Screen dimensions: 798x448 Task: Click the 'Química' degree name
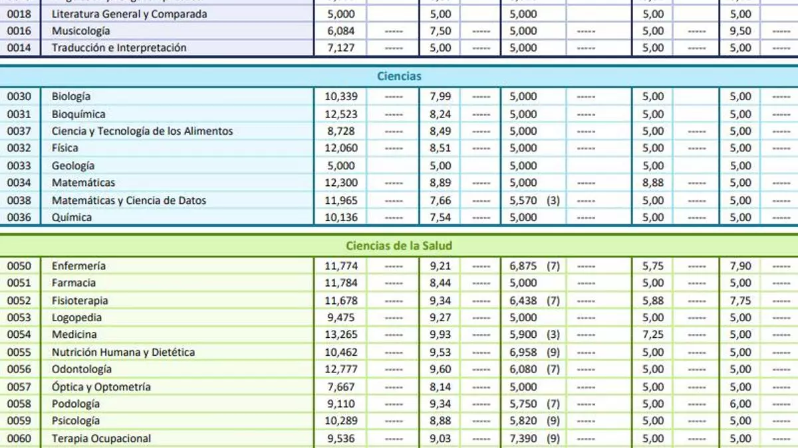[72, 217]
